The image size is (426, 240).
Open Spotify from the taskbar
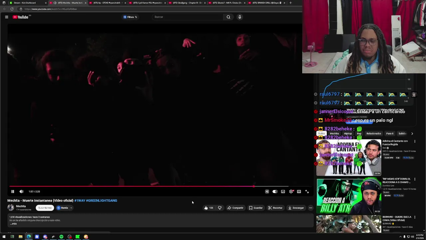pos(61,237)
